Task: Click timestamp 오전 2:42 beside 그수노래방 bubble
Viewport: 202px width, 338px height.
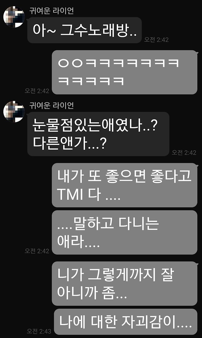Action: (157, 40)
